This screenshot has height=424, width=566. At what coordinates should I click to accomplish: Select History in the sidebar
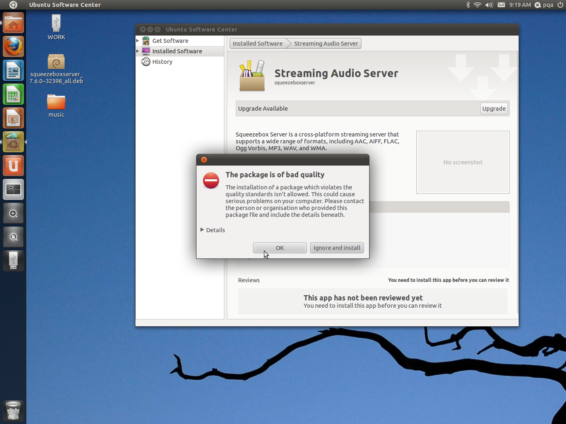pos(162,62)
